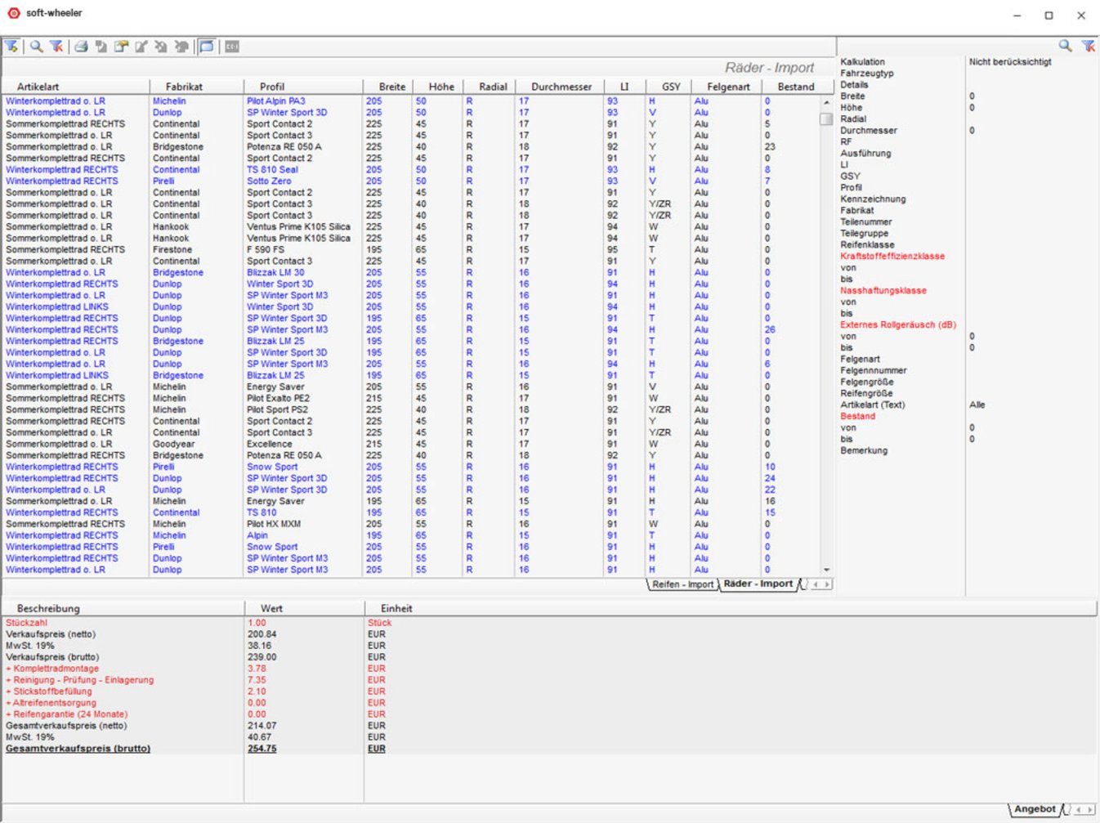Screen dimensions: 1100x823
Task: Click the Externes Rollgeräusch (dB) filter label
Action: click(898, 325)
